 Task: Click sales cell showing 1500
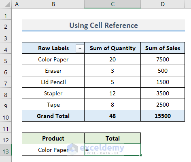[163, 82]
